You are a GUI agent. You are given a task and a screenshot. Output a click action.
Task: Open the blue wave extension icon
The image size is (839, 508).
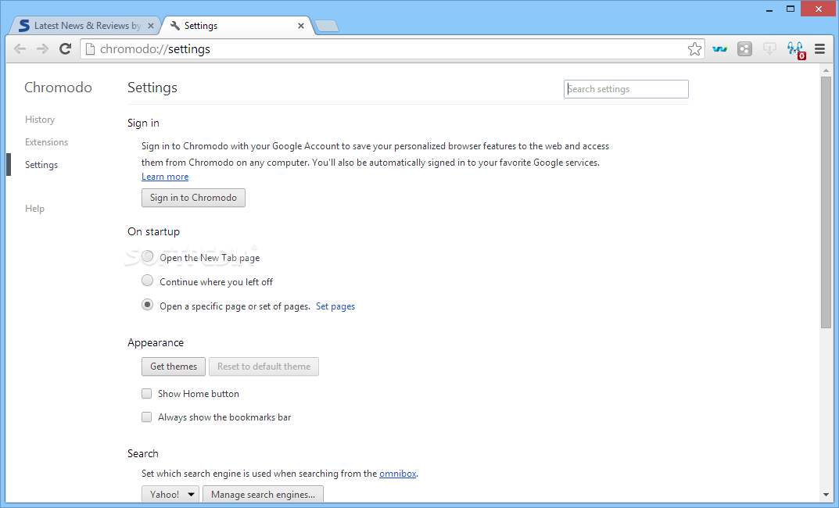tap(719, 49)
